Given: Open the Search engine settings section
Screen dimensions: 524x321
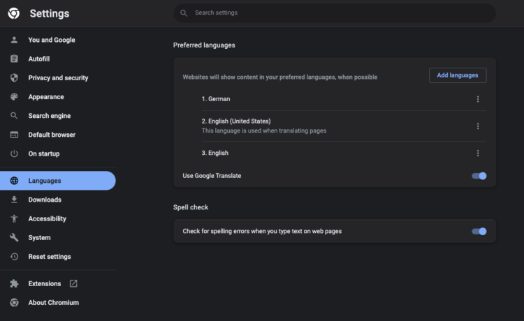Looking at the screenshot, I should (49, 116).
